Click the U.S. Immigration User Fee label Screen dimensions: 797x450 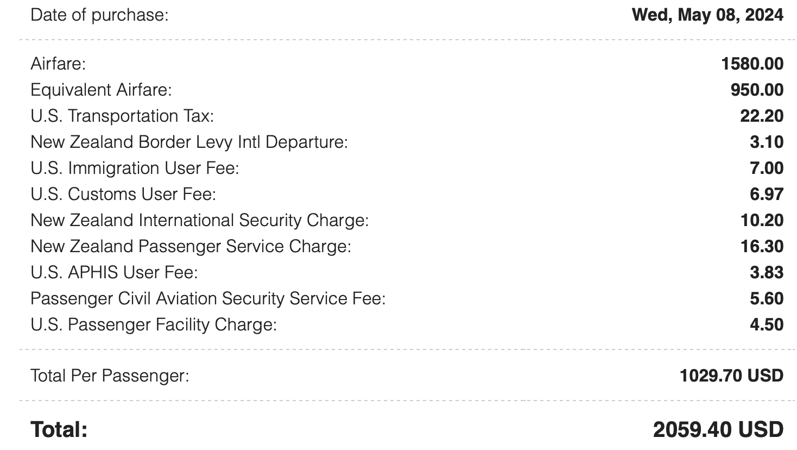point(135,168)
